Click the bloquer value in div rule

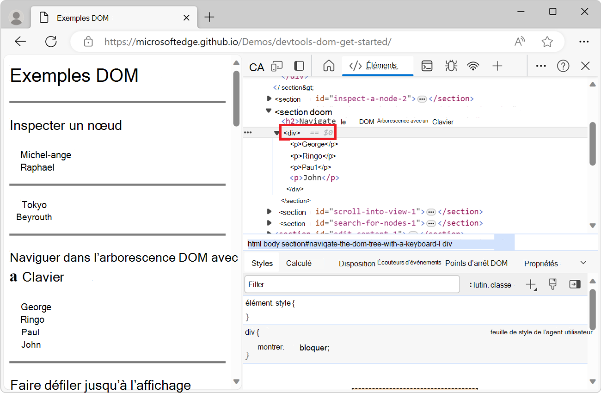(314, 348)
